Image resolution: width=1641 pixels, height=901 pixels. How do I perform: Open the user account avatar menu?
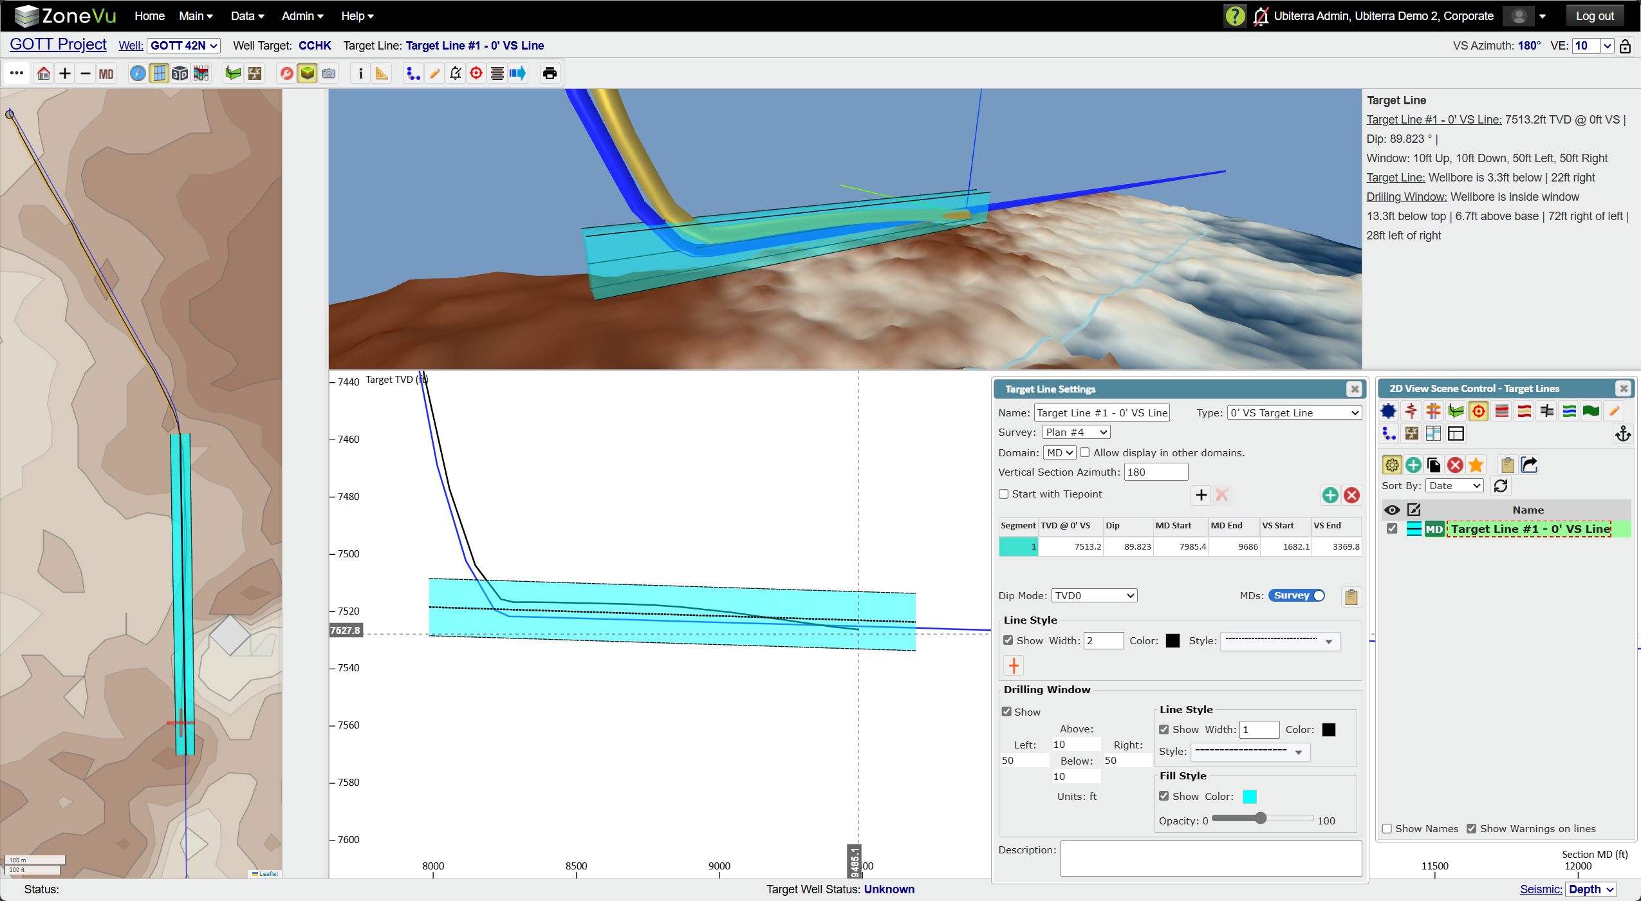click(1525, 16)
